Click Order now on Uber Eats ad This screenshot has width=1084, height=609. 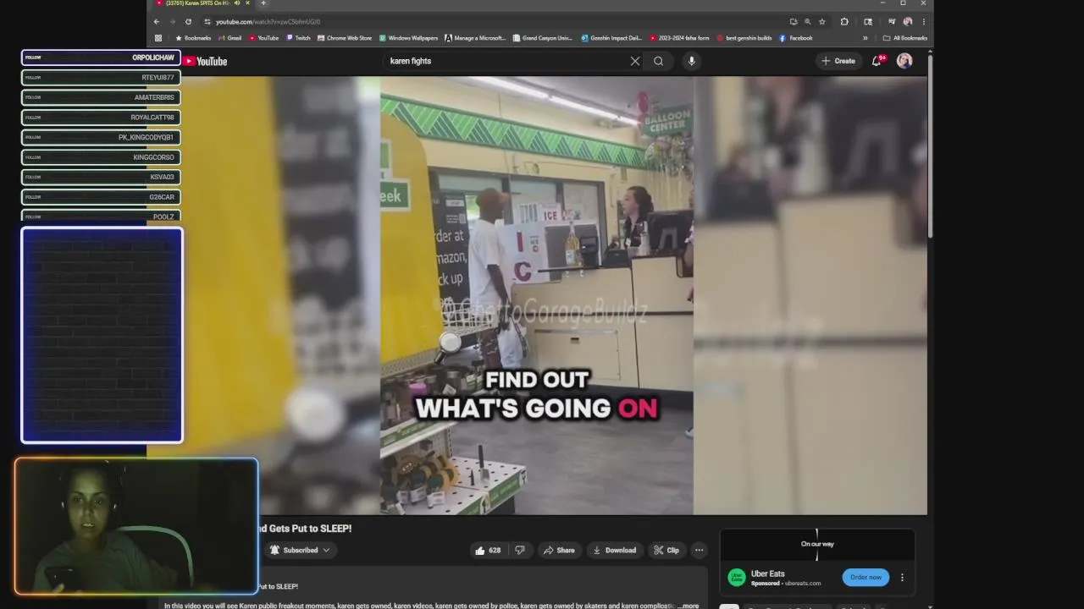coord(866,577)
